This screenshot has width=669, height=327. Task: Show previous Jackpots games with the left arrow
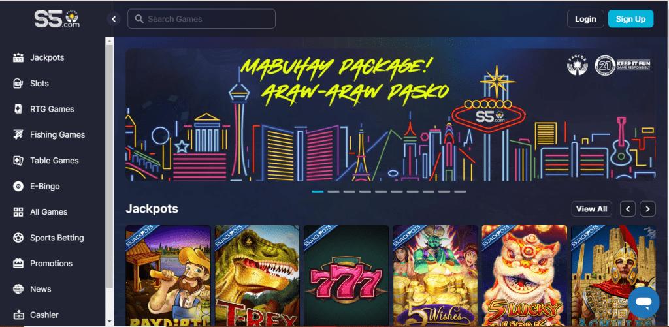point(628,209)
